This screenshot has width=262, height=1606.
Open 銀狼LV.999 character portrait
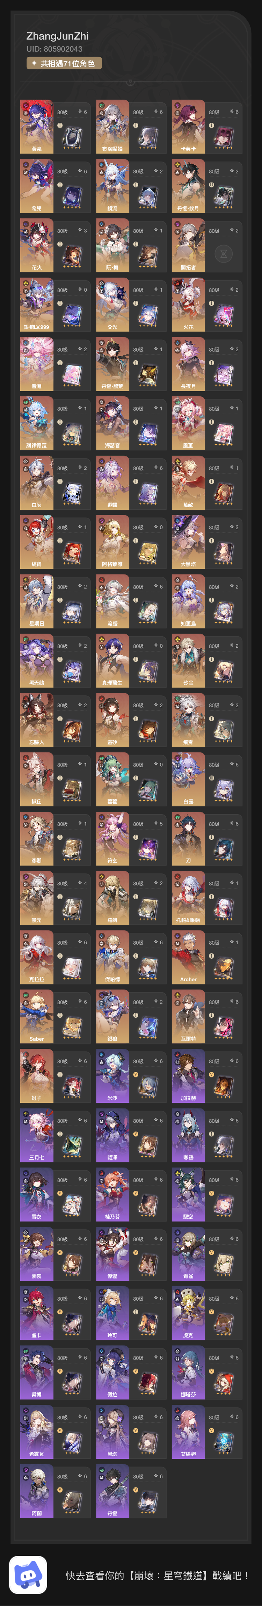point(37,304)
